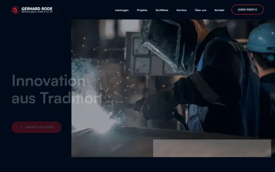Click the GERHARD RODE company name text
The width and height of the screenshot is (275, 172).
tap(37, 9)
